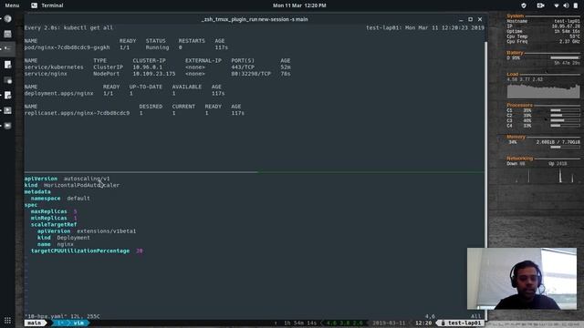
Task: Click the Conky Load graph
Action: tap(544, 91)
